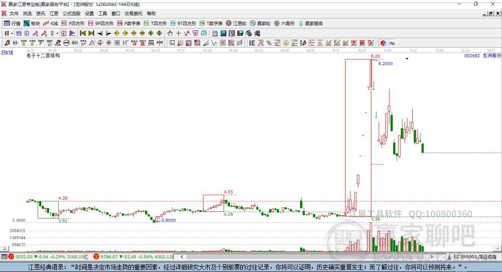The width and height of the screenshot is (502, 272).
Task: Open the 浏览 menu
Action: point(27,13)
